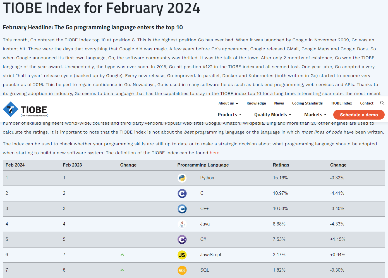Viewport: 388px width, 278px height.
Task: Click the Ratings column header
Action: pos(281,165)
